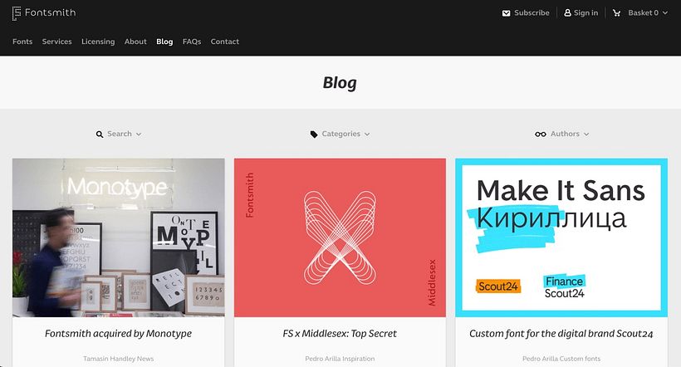Open the Categories filter dropdown
Screen dimensions: 681x367
(x=340, y=134)
